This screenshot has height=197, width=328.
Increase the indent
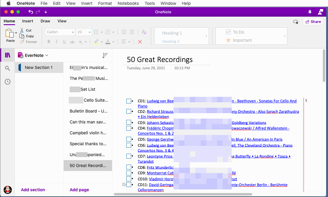(131, 32)
